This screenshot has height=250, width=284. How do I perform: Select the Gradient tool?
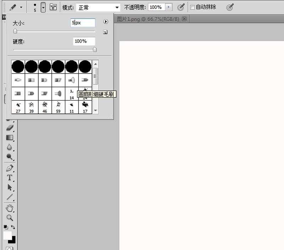(x=10, y=137)
